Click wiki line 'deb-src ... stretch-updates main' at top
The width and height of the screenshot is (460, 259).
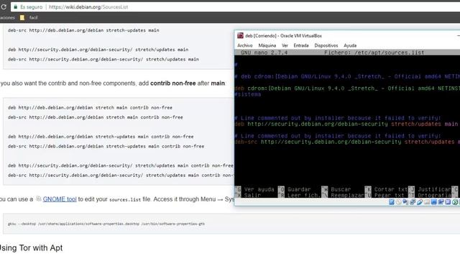click(x=83, y=30)
